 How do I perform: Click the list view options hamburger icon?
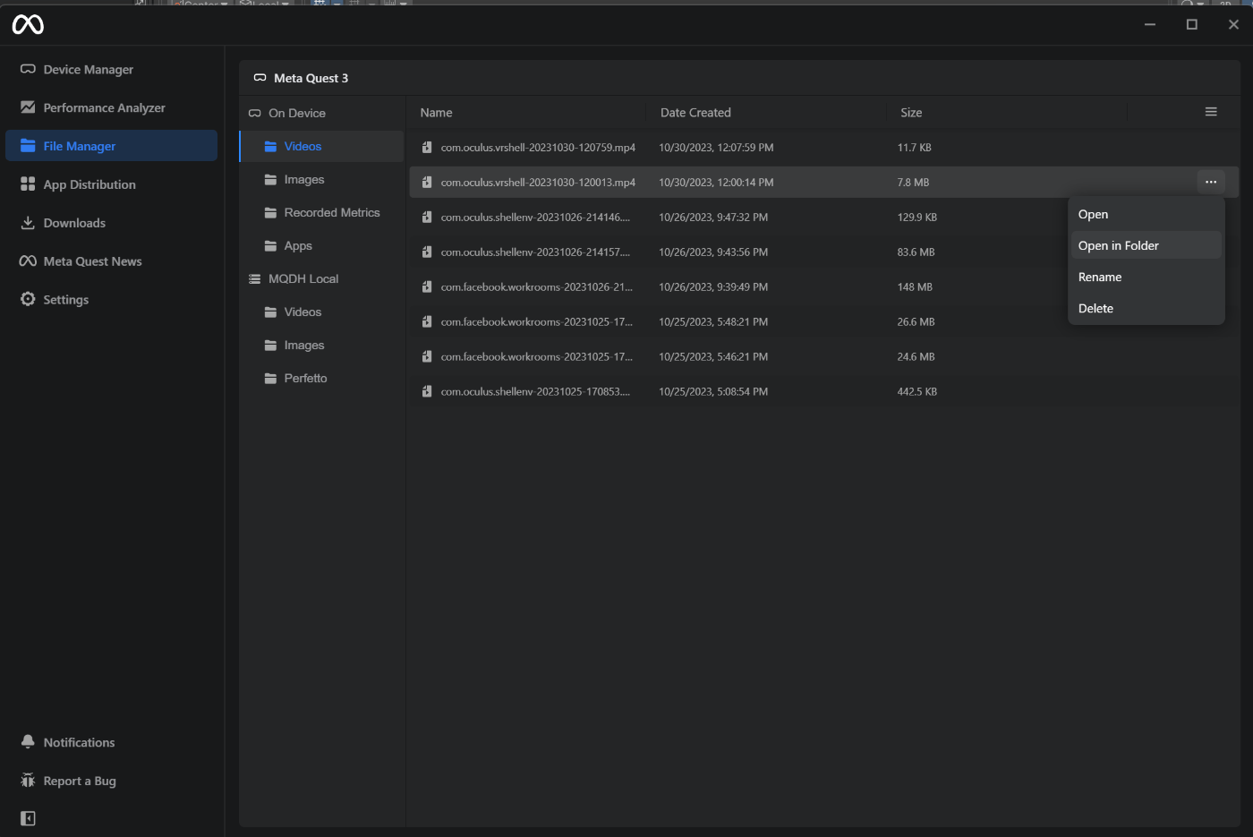[x=1211, y=112]
